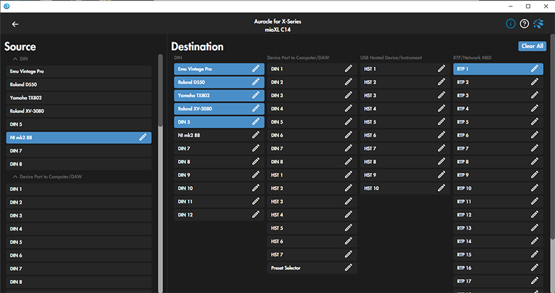Image resolution: width=555 pixels, height=293 pixels.
Task: Route to DIN 10 in DIN column
Action: 219,188
